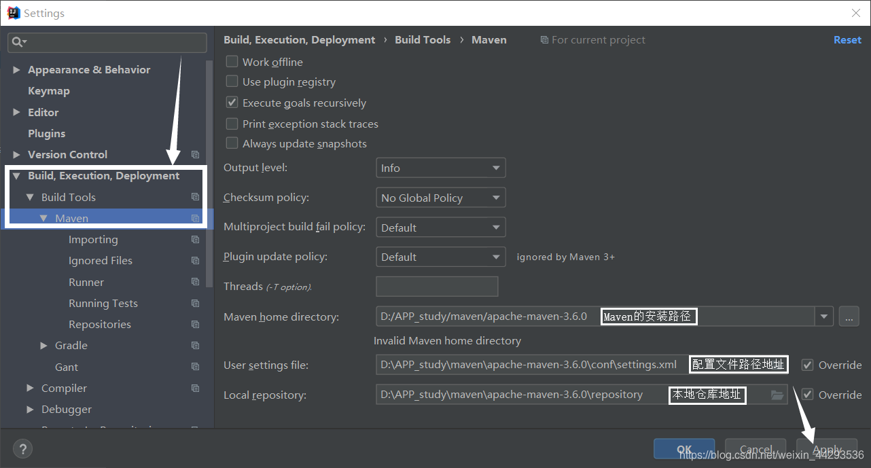Toggle Override for Local repository
Screen dimensions: 871x468
click(807, 395)
